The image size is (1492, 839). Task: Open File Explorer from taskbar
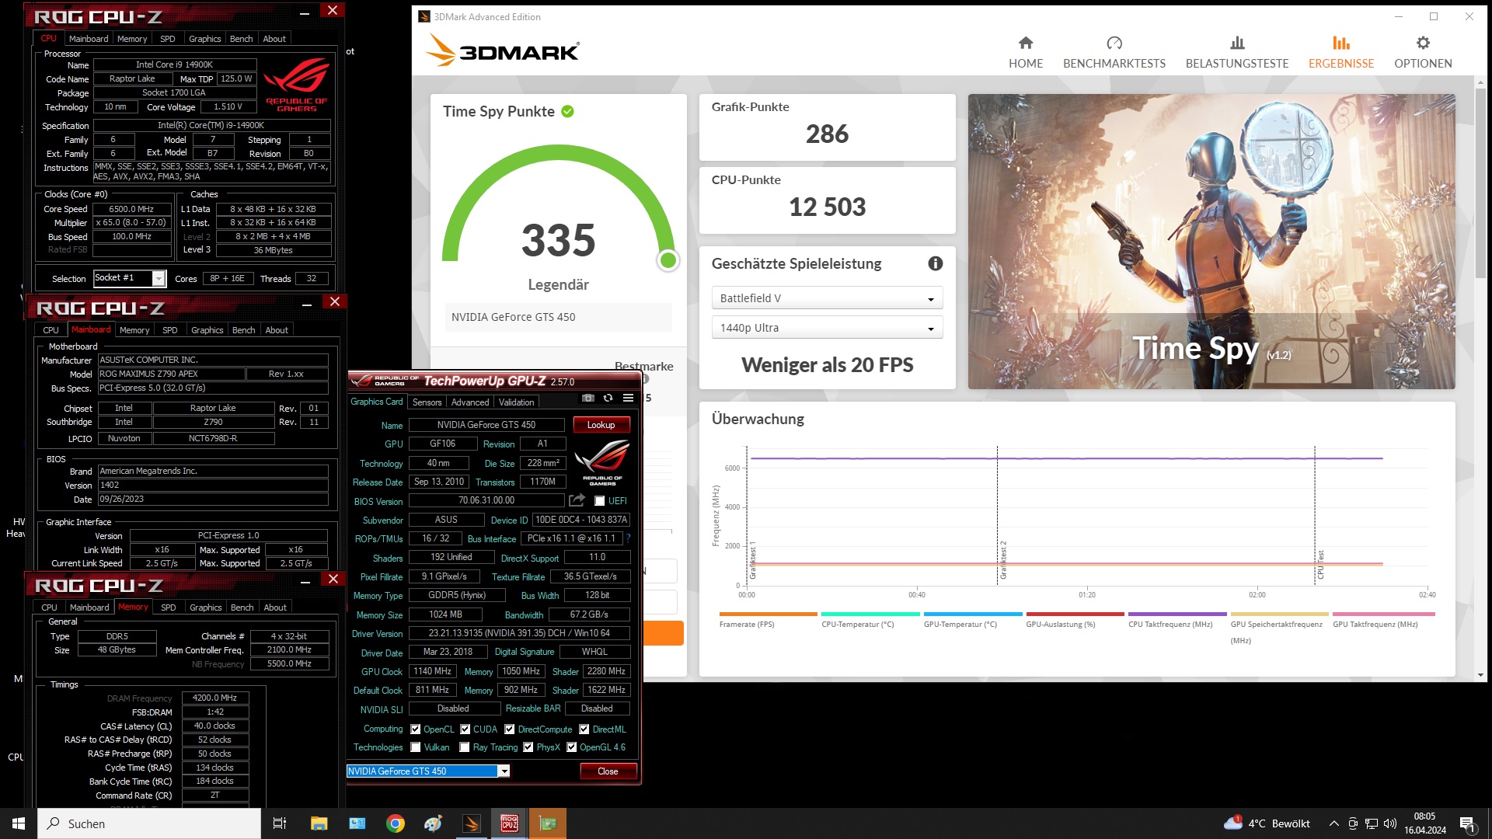click(319, 823)
